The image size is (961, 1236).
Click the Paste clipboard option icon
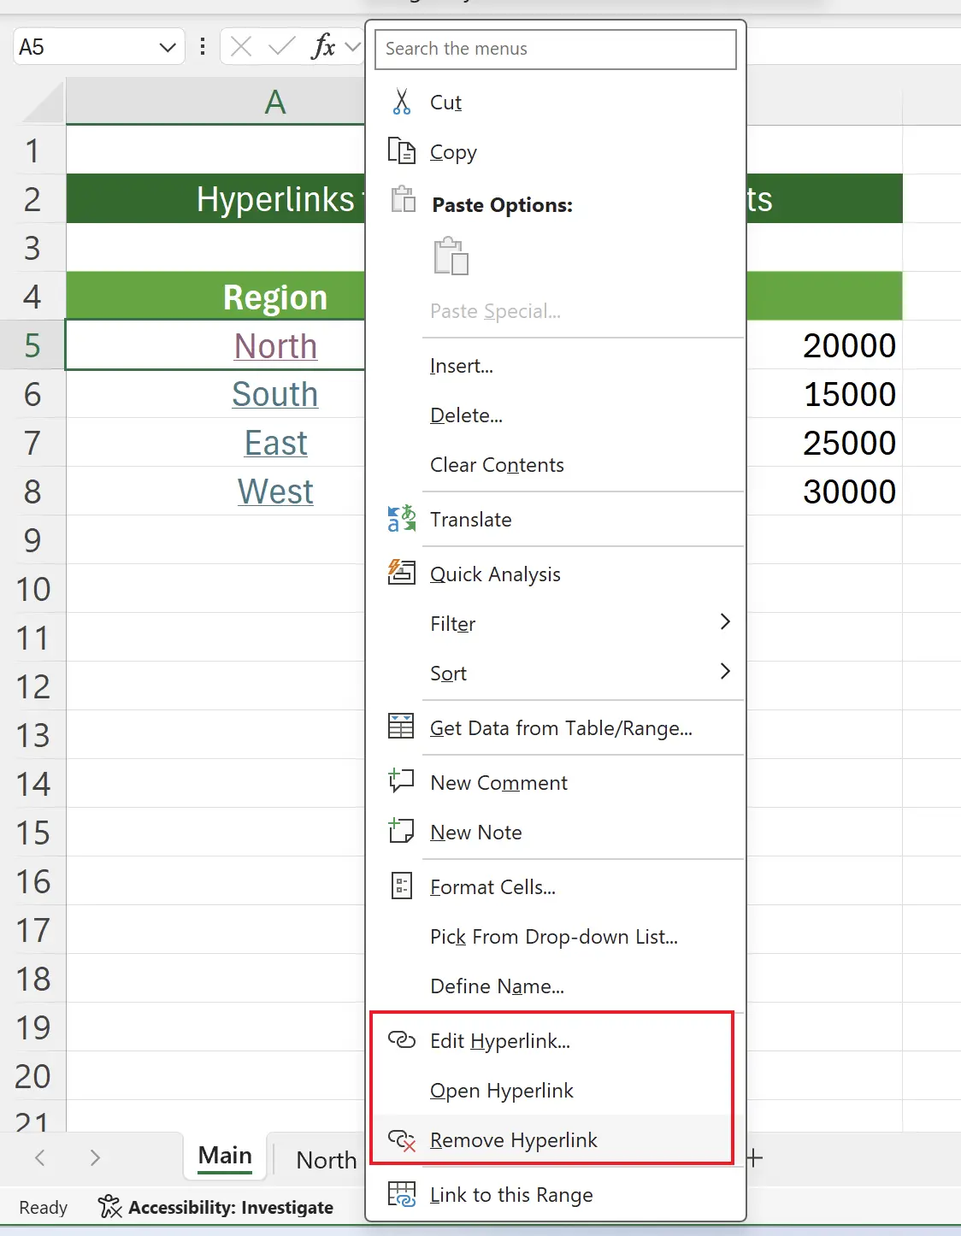point(451,256)
